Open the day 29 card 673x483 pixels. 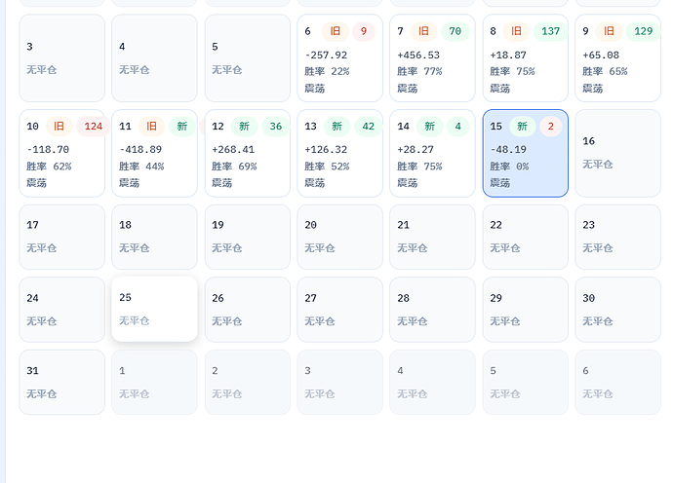point(526,310)
